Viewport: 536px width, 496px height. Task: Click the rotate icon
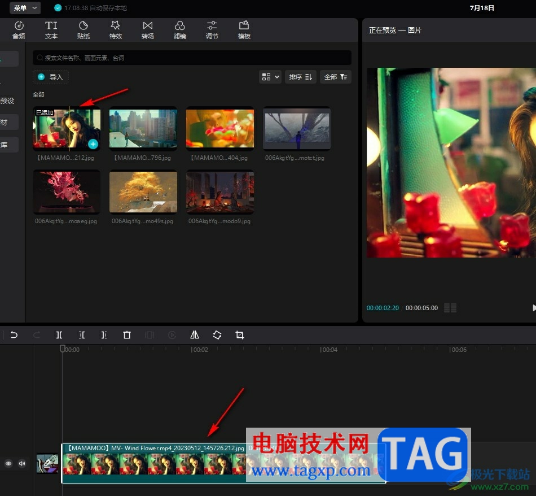[x=217, y=335]
